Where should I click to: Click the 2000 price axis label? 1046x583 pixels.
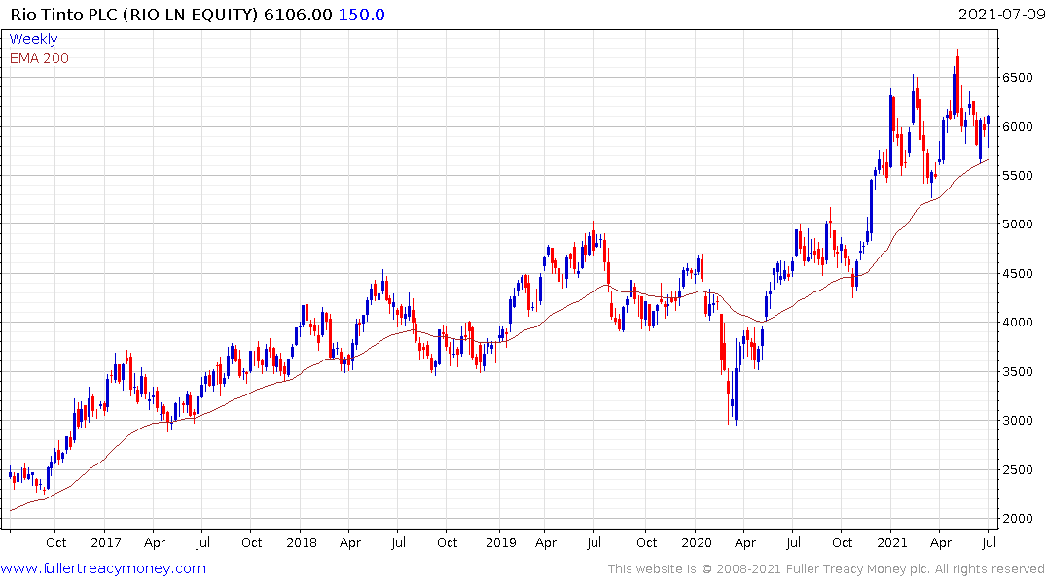click(x=1018, y=518)
